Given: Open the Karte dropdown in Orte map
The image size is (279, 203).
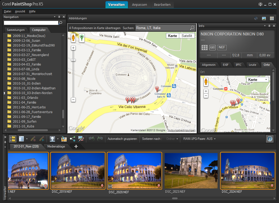Looking at the screenshot, I should point(257,80).
